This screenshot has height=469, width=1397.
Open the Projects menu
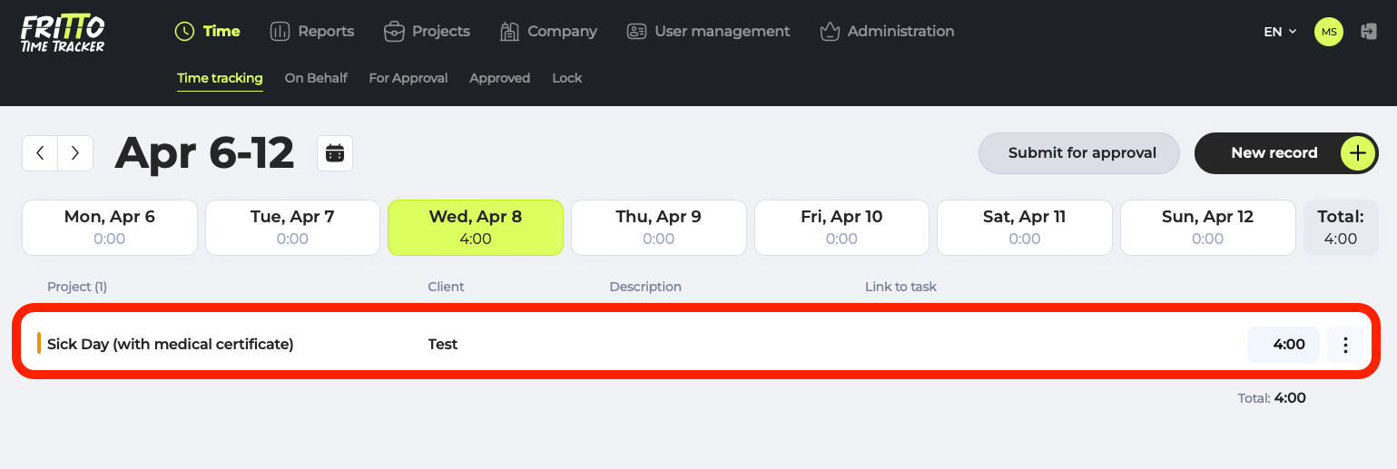click(x=427, y=32)
